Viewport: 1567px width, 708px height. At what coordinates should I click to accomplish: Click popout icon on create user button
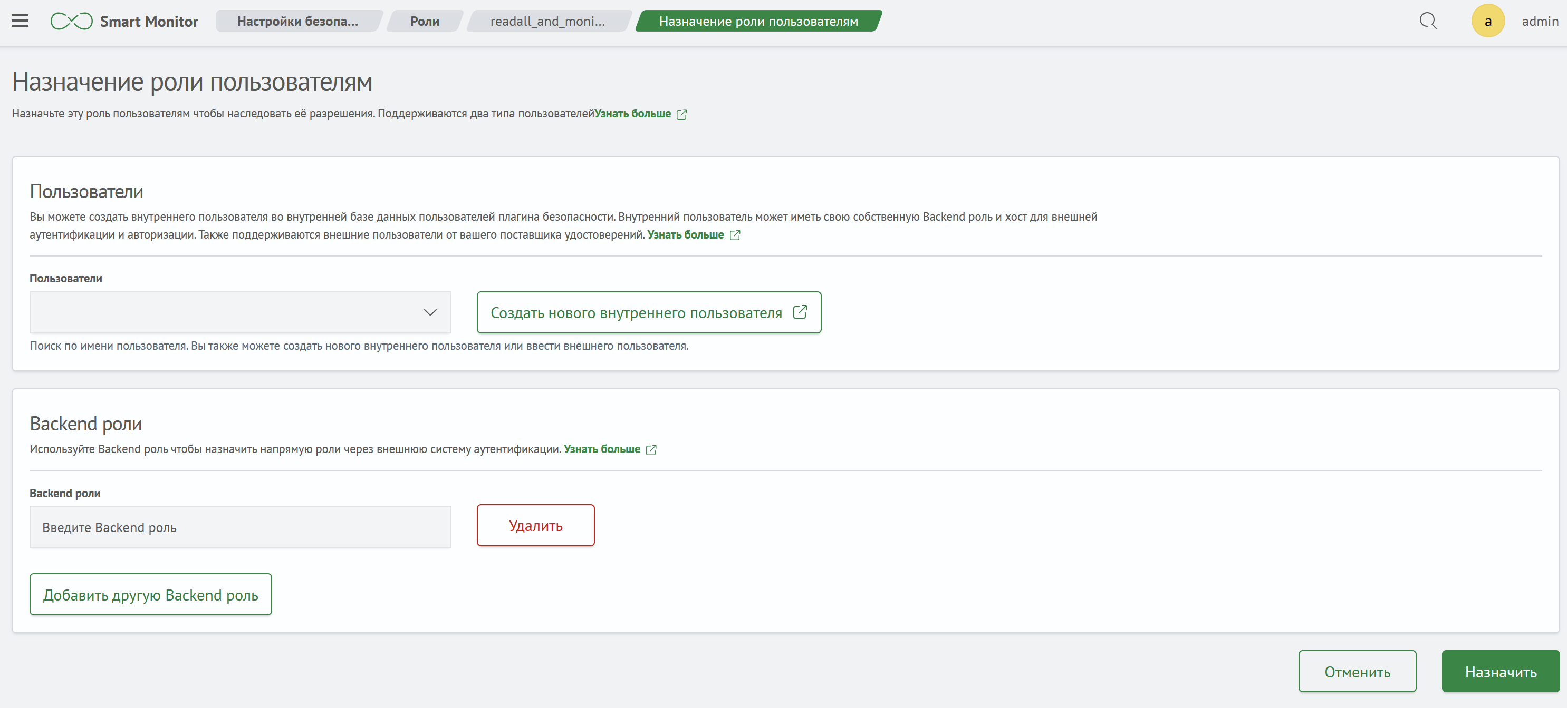tap(800, 312)
